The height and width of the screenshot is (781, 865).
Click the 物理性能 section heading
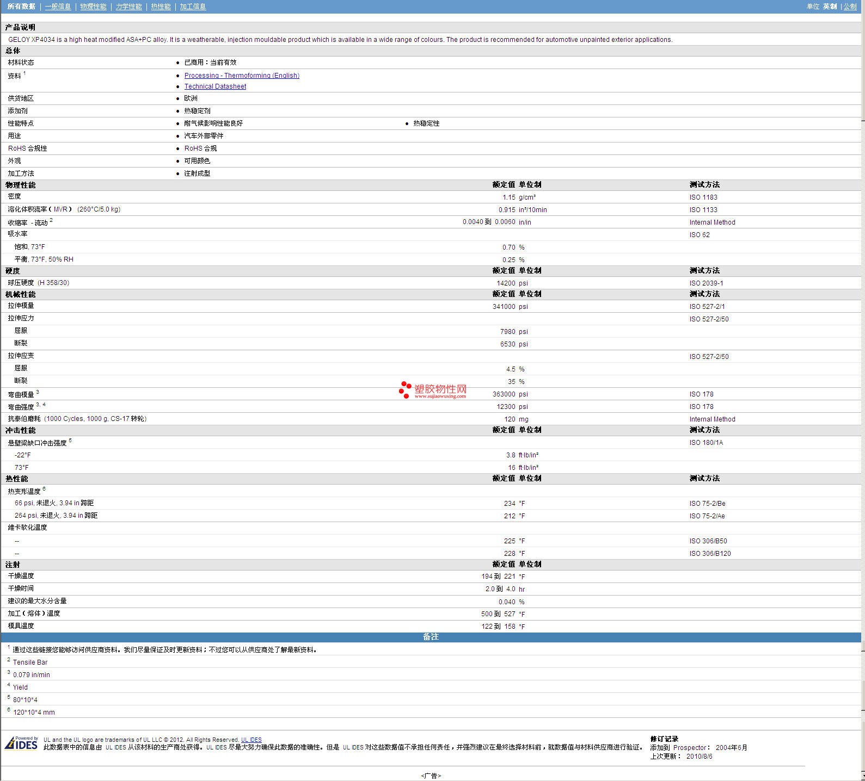(x=20, y=185)
